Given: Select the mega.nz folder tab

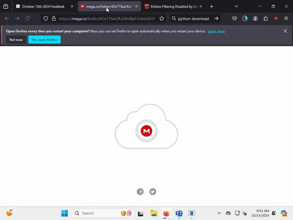Looking at the screenshot, I should [x=109, y=7].
